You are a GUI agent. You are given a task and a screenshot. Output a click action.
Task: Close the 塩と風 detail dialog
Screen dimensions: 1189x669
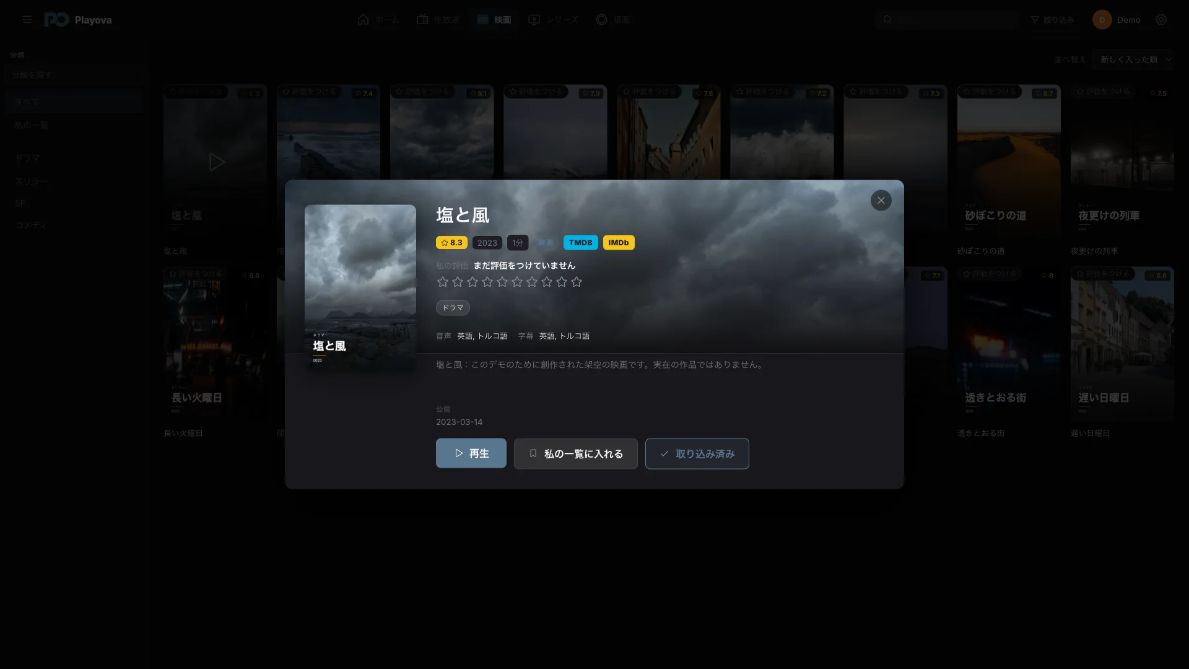pos(881,200)
